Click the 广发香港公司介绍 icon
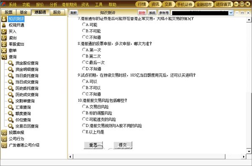 (x=4, y=145)
